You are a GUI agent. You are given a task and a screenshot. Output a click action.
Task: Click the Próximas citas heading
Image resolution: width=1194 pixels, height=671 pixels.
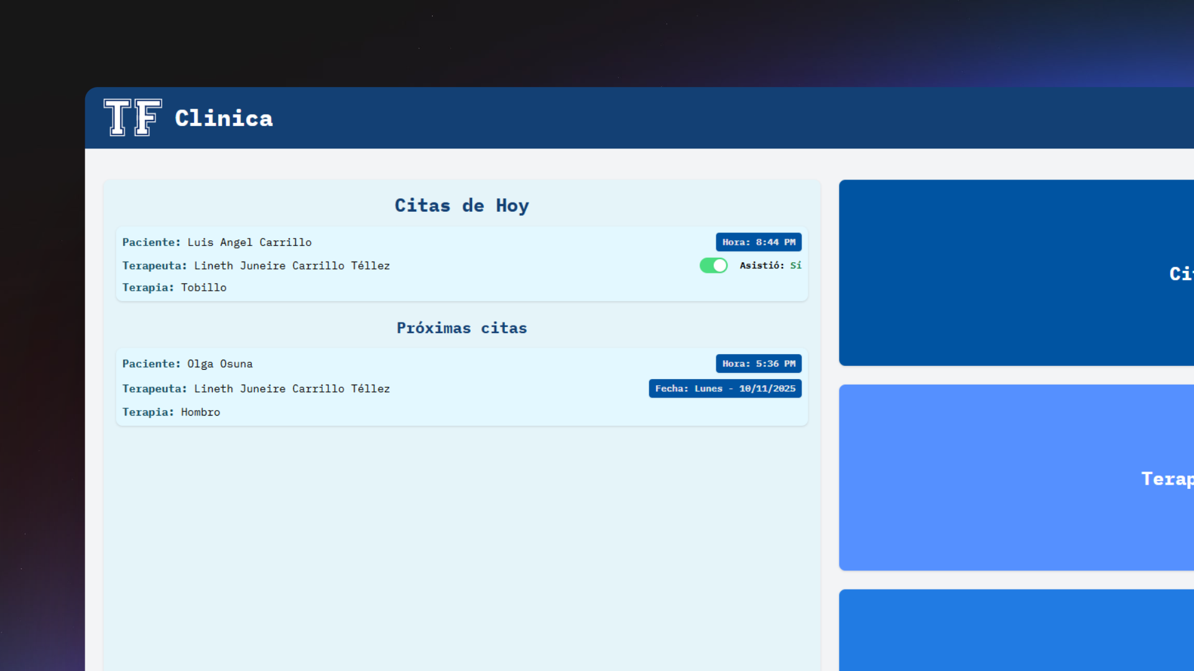click(x=461, y=328)
